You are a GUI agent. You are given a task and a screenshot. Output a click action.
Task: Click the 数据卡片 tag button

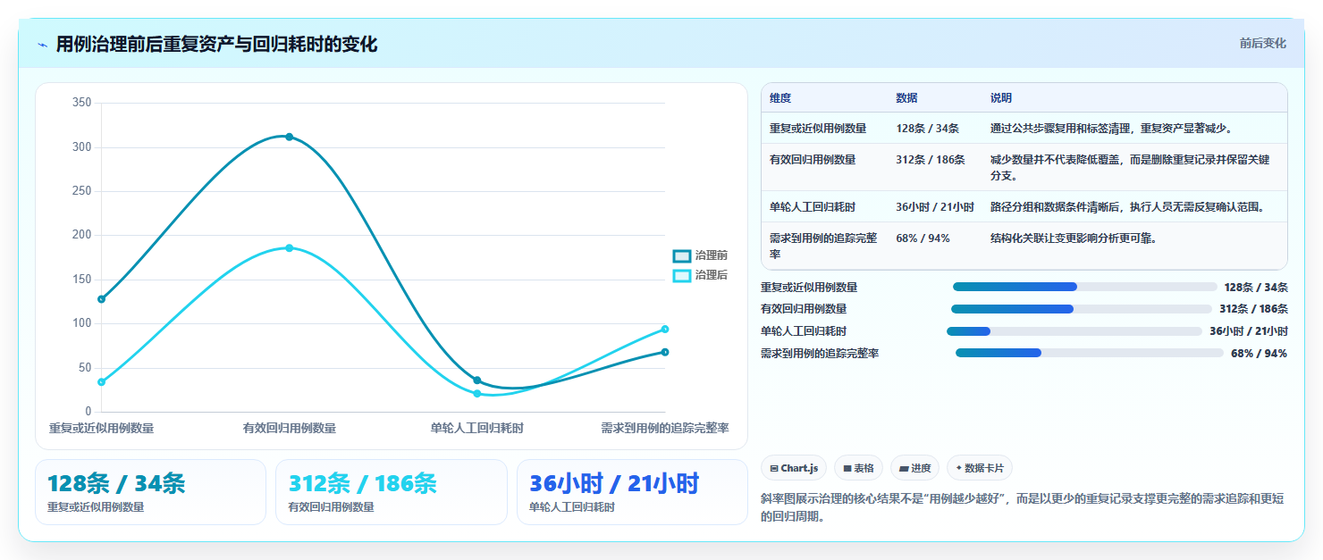(x=980, y=468)
